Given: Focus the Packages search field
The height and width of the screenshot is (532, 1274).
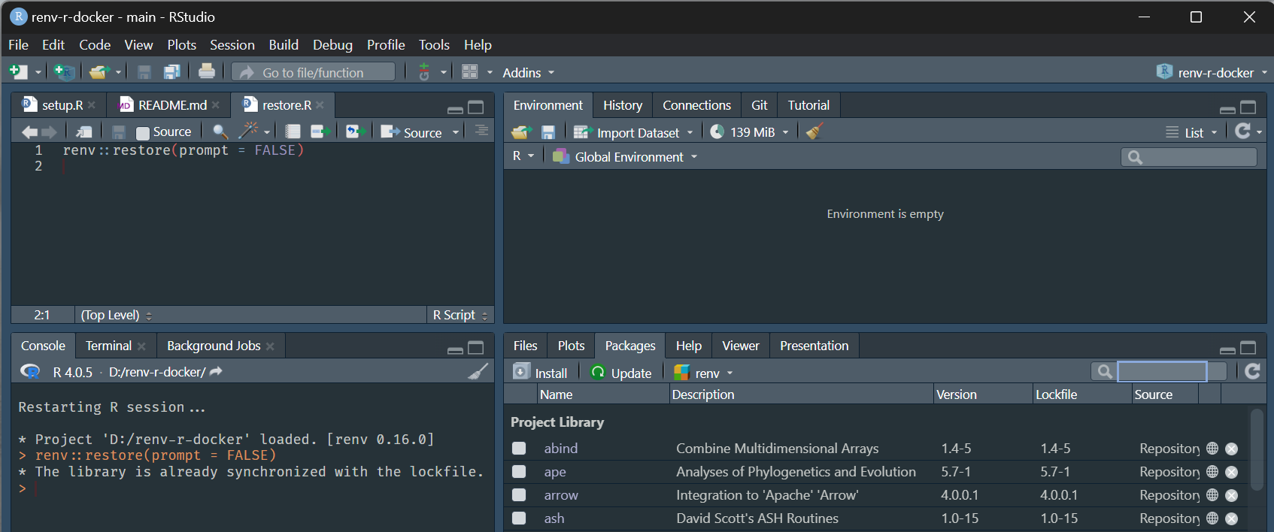Looking at the screenshot, I should [x=1162, y=371].
